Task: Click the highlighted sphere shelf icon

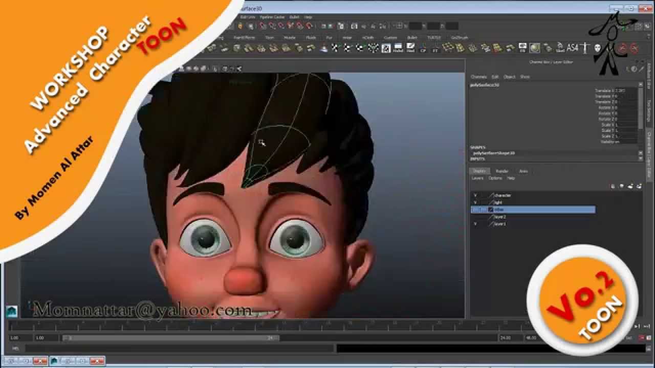Action: (535, 48)
